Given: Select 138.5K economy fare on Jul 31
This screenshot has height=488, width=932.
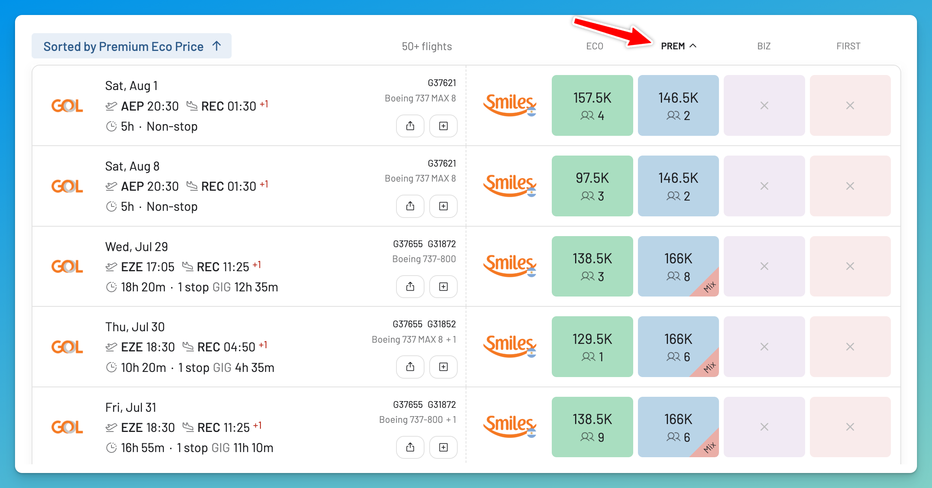Looking at the screenshot, I should click(x=592, y=427).
